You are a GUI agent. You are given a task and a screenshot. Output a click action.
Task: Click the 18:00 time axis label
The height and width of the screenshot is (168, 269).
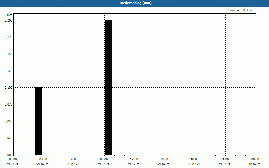(x=195, y=159)
